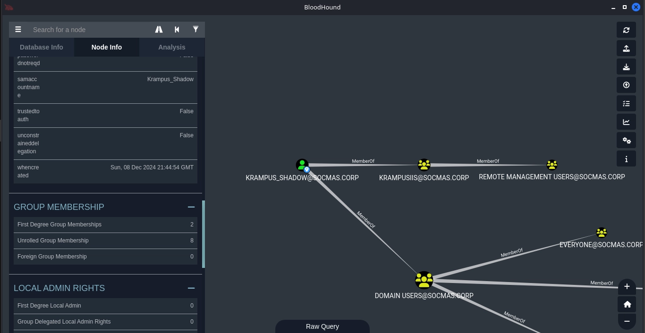Toggle the info panel with hamburger icon
Viewport: 645px width, 333px height.
tap(18, 29)
